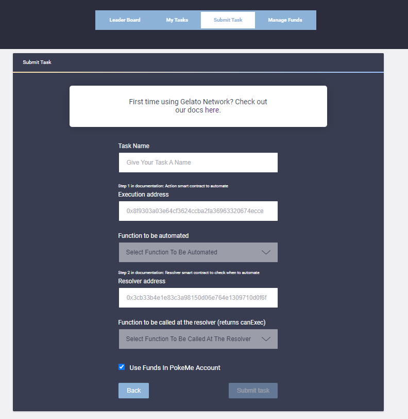Click the Use Funds In PokeMe Account label
The height and width of the screenshot is (419, 408).
pyautogui.click(x=175, y=368)
